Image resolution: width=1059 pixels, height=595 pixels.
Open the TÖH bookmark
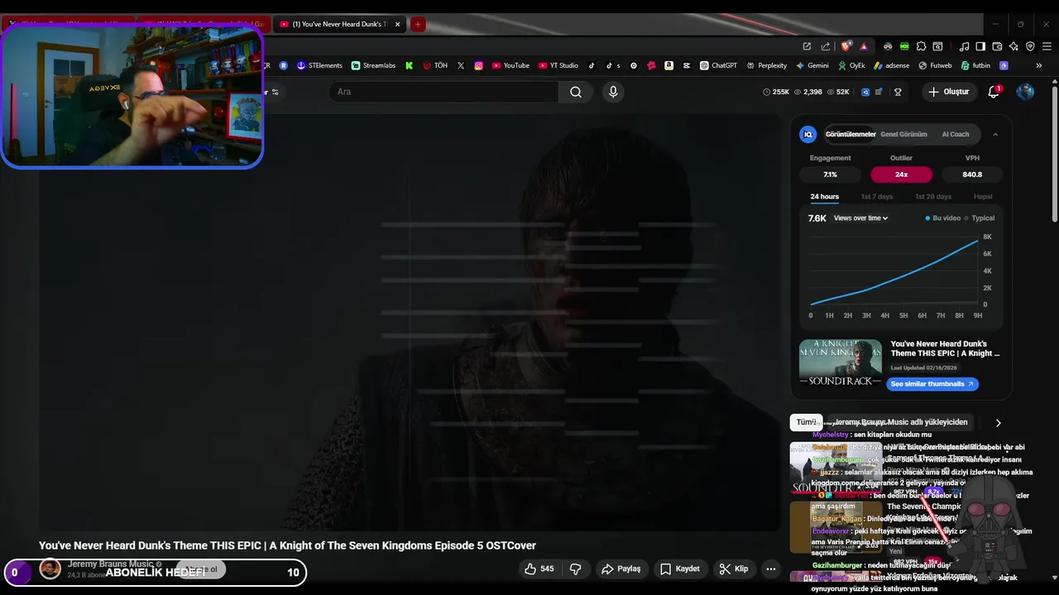[x=435, y=65]
